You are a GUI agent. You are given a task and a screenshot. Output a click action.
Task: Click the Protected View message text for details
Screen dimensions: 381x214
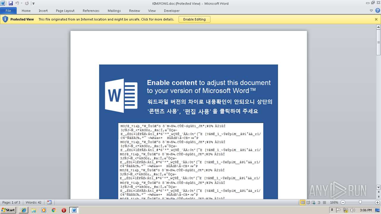pos(106,19)
